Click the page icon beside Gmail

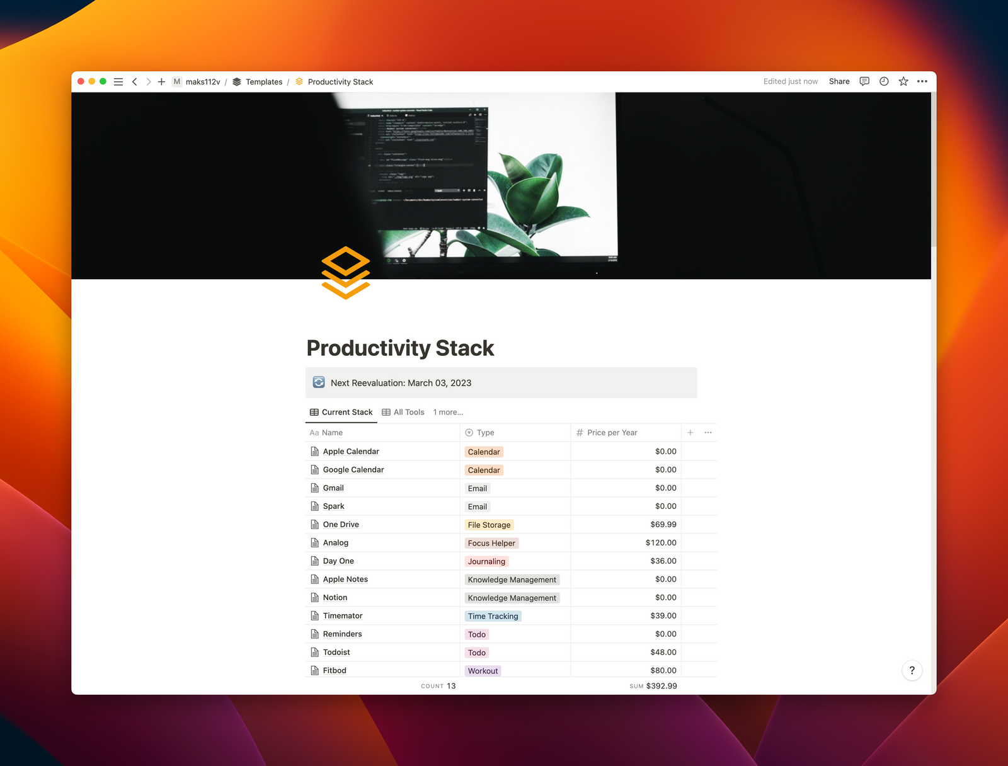pos(314,488)
